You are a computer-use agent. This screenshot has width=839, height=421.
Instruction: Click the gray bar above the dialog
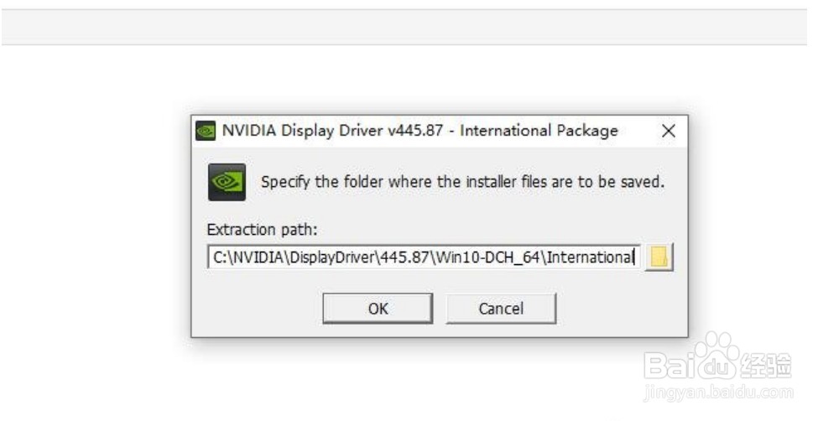click(403, 27)
